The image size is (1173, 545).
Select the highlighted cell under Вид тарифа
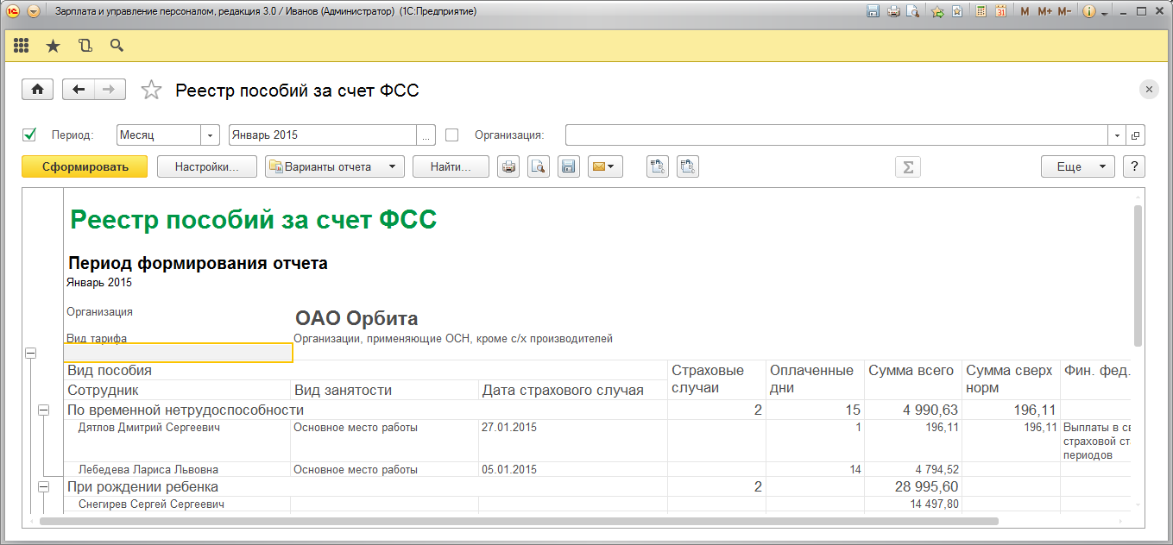coord(178,353)
